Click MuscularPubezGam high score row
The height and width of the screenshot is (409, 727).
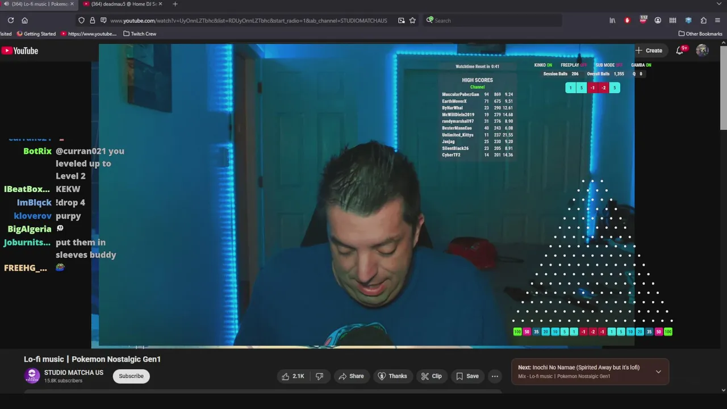tap(477, 94)
